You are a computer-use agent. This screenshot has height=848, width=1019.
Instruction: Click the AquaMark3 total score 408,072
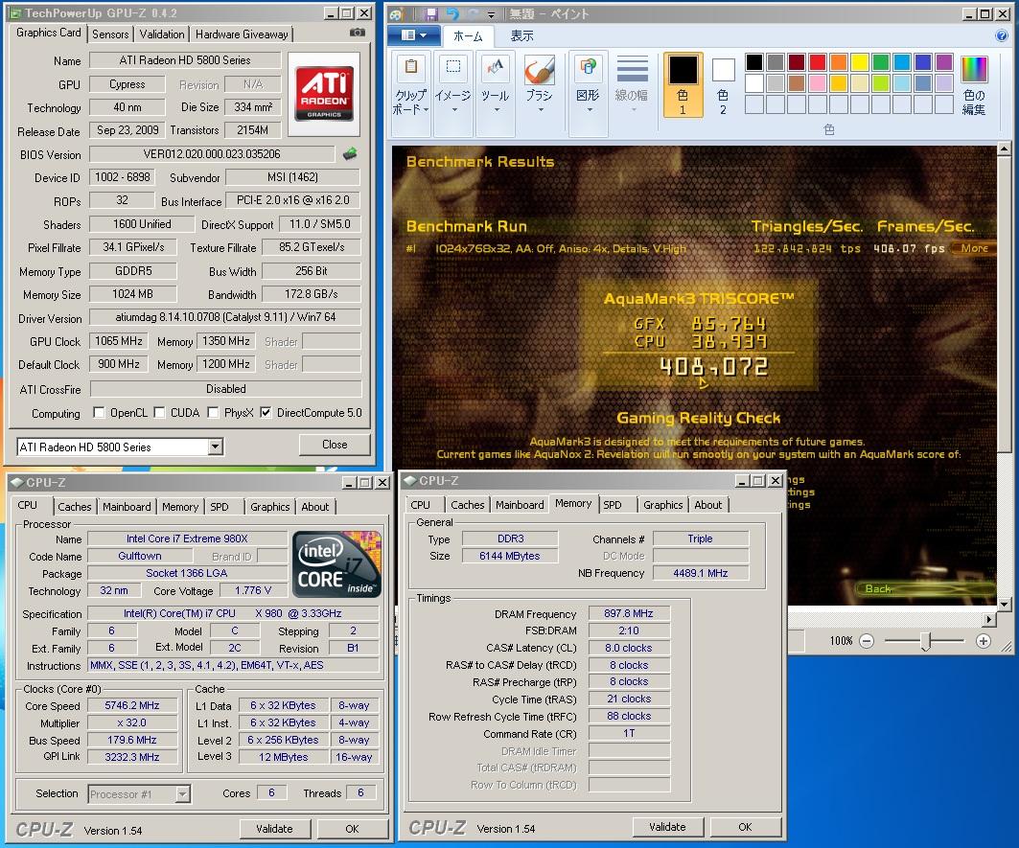point(714,367)
